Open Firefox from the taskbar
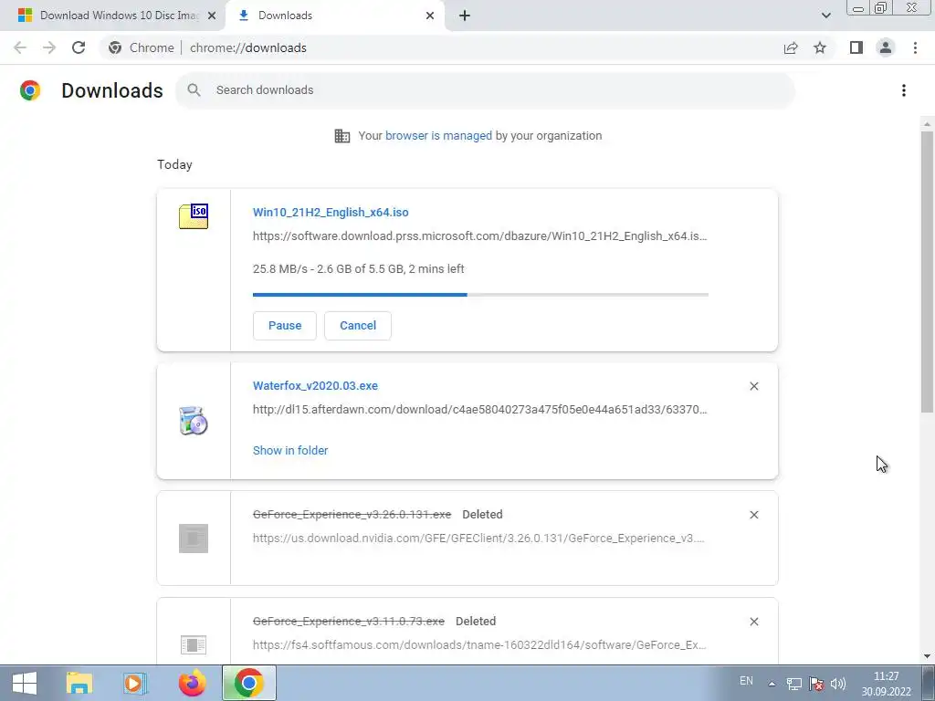This screenshot has height=701, width=935. pyautogui.click(x=193, y=683)
